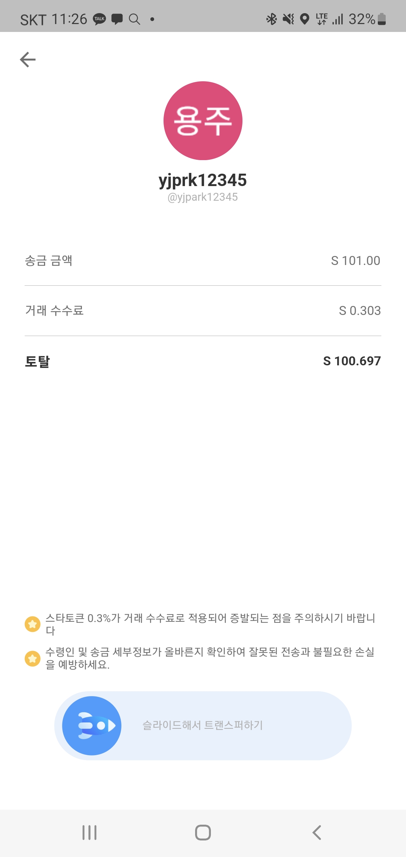The width and height of the screenshot is (406, 857).
Task: Tap the location pin status icon
Action: 305,19
